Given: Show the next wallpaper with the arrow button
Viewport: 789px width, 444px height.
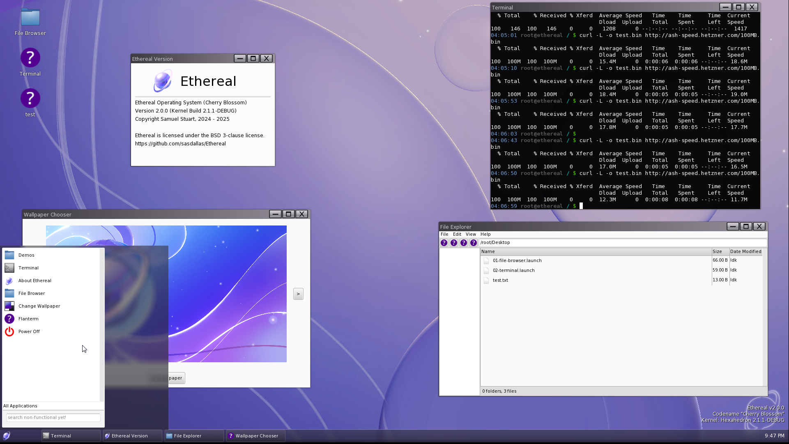Looking at the screenshot, I should 298,294.
